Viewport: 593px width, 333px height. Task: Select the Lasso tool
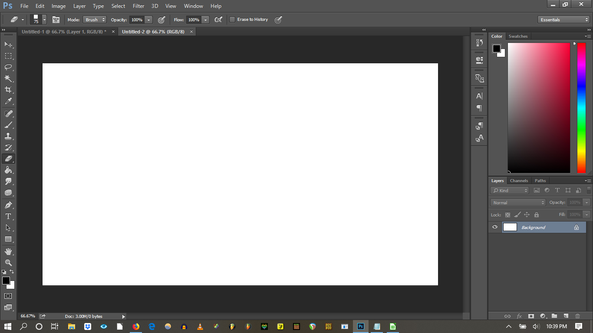point(8,67)
